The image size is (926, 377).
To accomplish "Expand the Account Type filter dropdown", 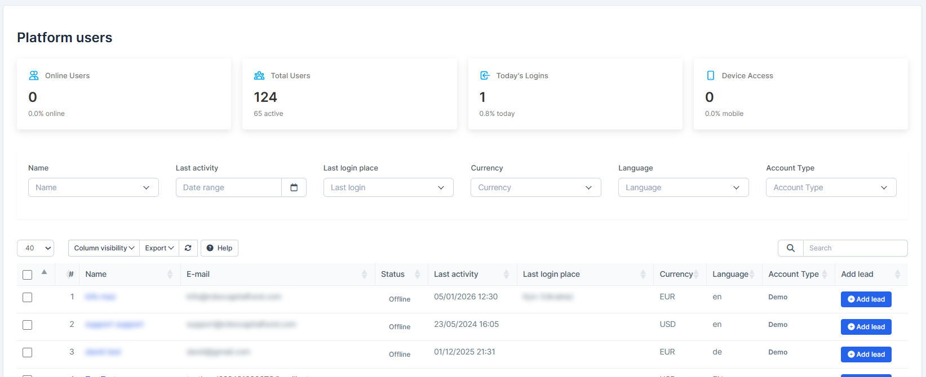I will 831,187.
